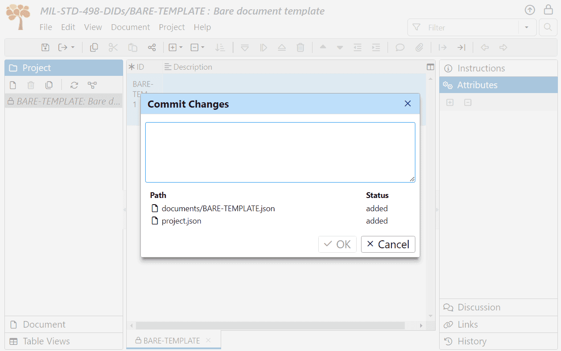Click the outdent icon in the toolbar
Viewport: 561px width, 351px height.
358,48
